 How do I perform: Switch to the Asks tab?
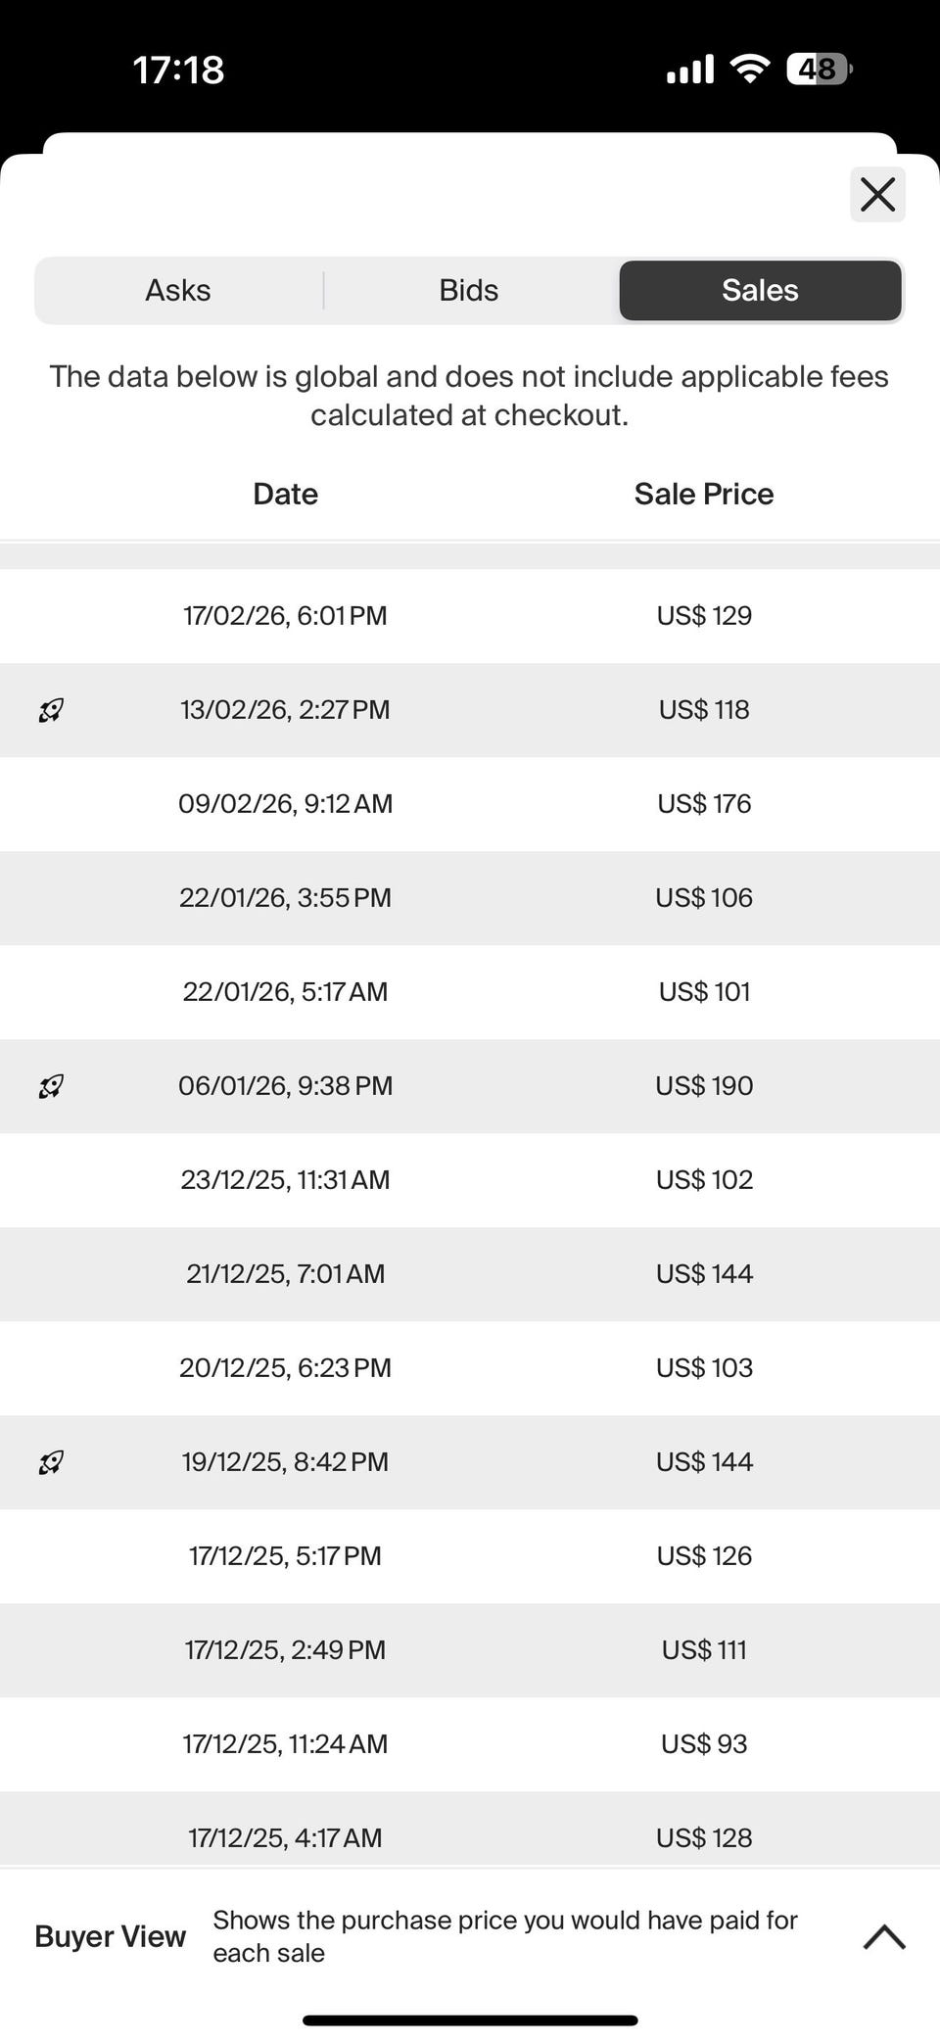[178, 291]
